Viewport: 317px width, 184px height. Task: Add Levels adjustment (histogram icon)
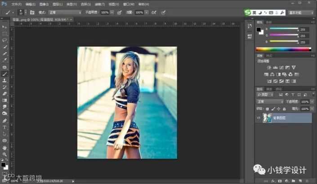click(x=275, y=67)
